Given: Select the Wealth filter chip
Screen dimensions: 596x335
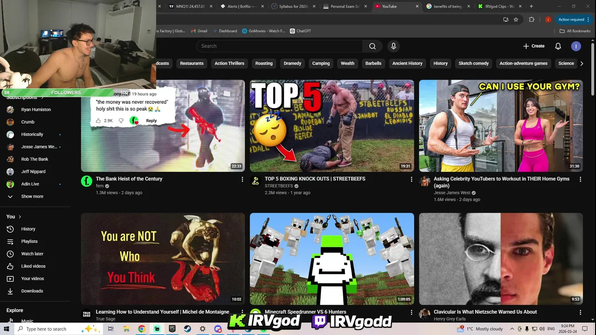Looking at the screenshot, I should tap(347, 63).
